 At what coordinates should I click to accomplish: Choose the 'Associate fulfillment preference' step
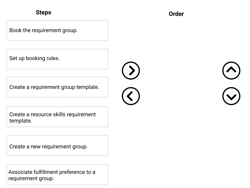pyautogui.click(x=57, y=174)
